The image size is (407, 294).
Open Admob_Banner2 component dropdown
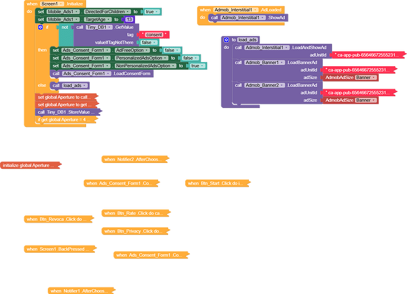(265, 85)
